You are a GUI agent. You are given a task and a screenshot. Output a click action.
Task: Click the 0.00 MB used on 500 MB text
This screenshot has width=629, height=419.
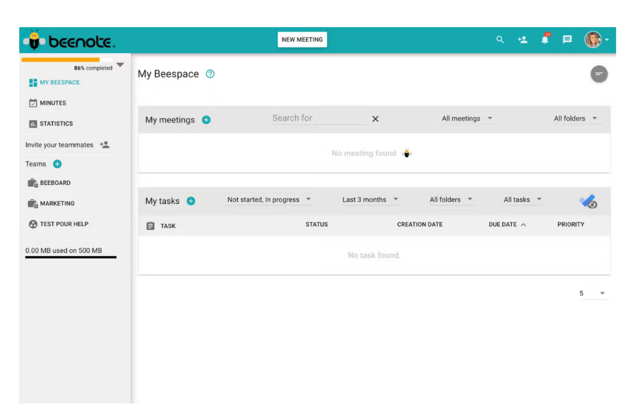point(64,250)
